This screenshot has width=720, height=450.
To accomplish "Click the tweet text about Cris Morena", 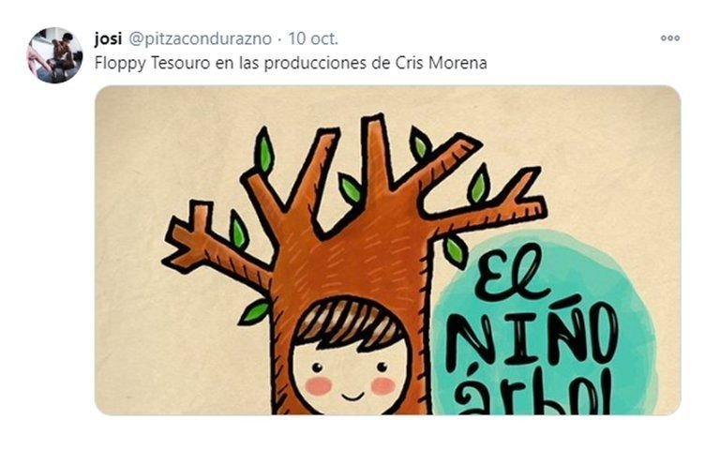I will (x=291, y=63).
